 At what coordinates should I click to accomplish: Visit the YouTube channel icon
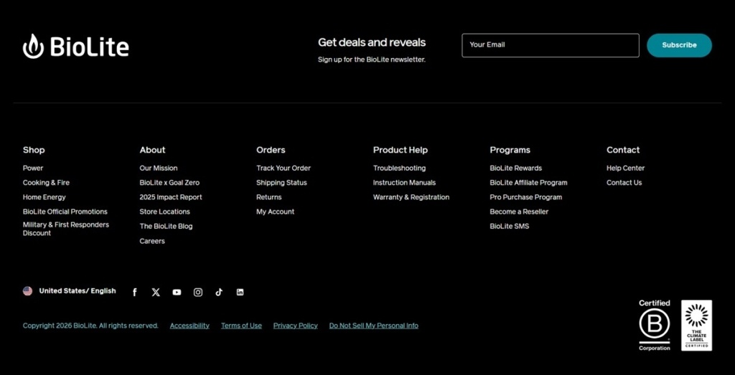[x=177, y=292]
